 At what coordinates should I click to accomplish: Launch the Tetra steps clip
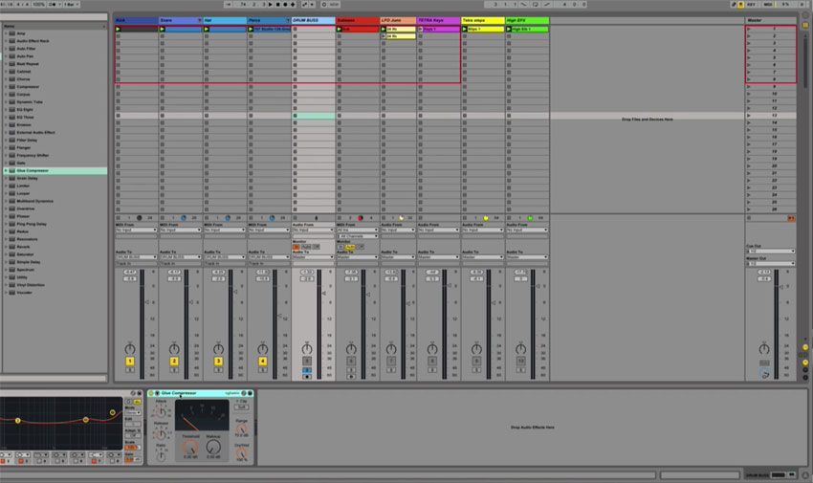(x=465, y=29)
